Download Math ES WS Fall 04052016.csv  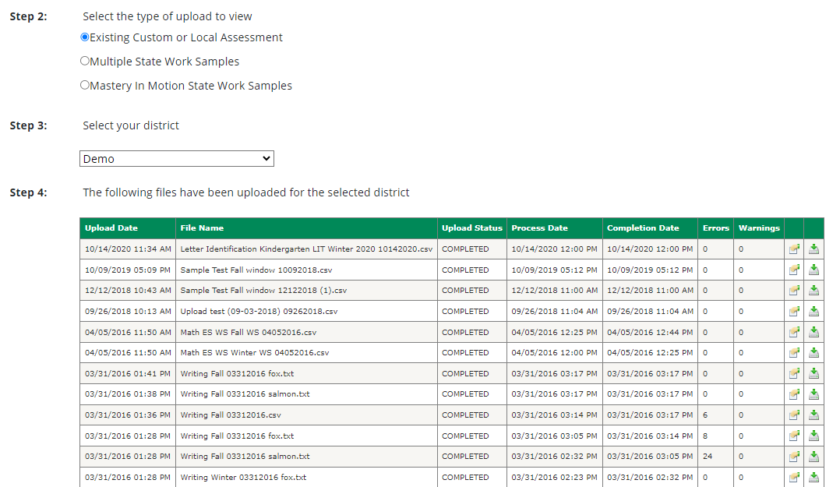(814, 332)
